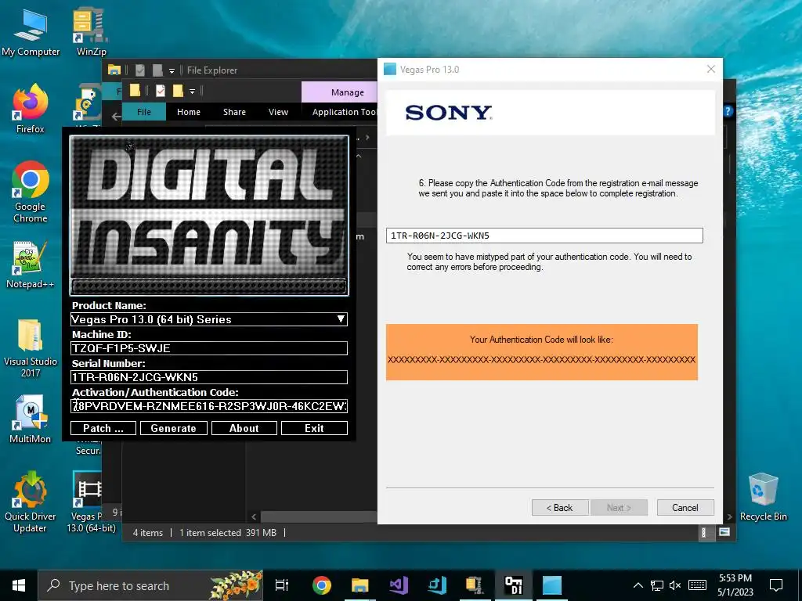The width and height of the screenshot is (802, 601).
Task: Open Chrome from the taskbar
Action: tap(322, 585)
